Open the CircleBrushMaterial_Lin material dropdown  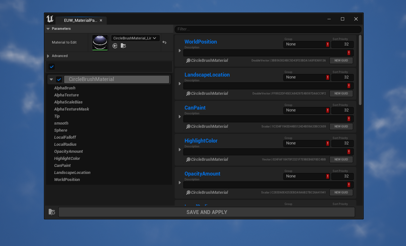pos(135,38)
